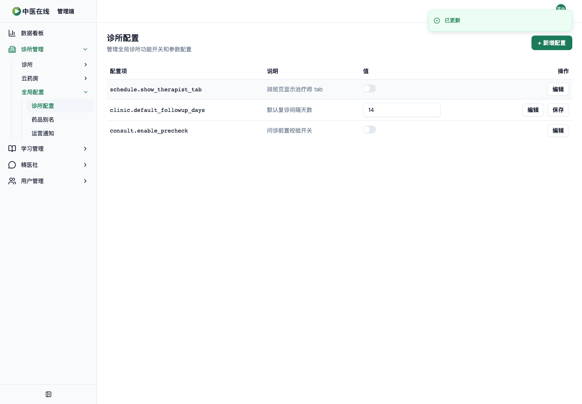Click the 默认复诊间隔天数 description
Viewport: 582px width, 404px height.
pos(289,110)
